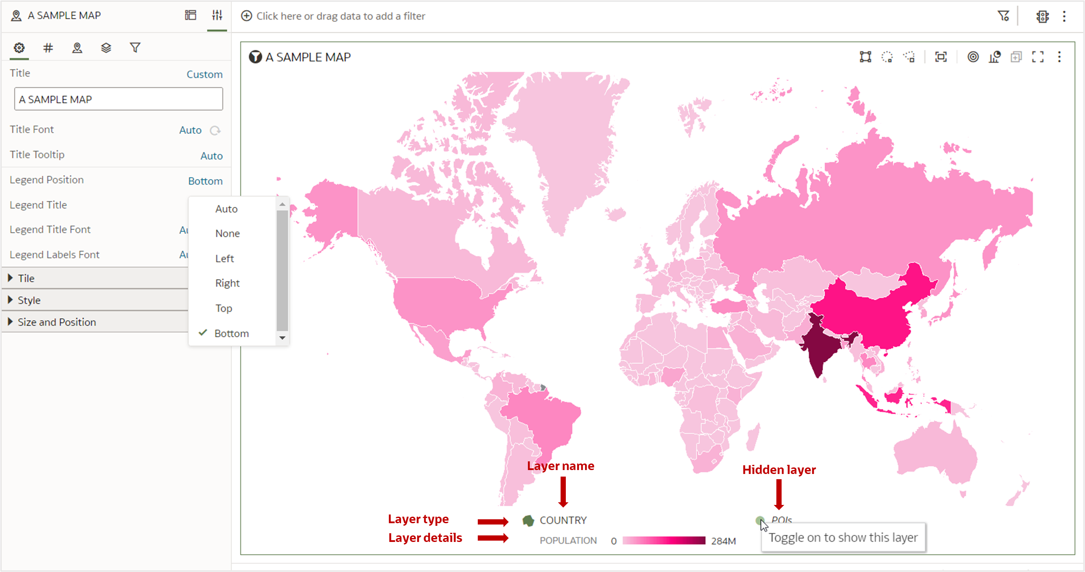Toggle on the hidden POIs layer
The width and height of the screenshot is (1085, 572).
760,520
